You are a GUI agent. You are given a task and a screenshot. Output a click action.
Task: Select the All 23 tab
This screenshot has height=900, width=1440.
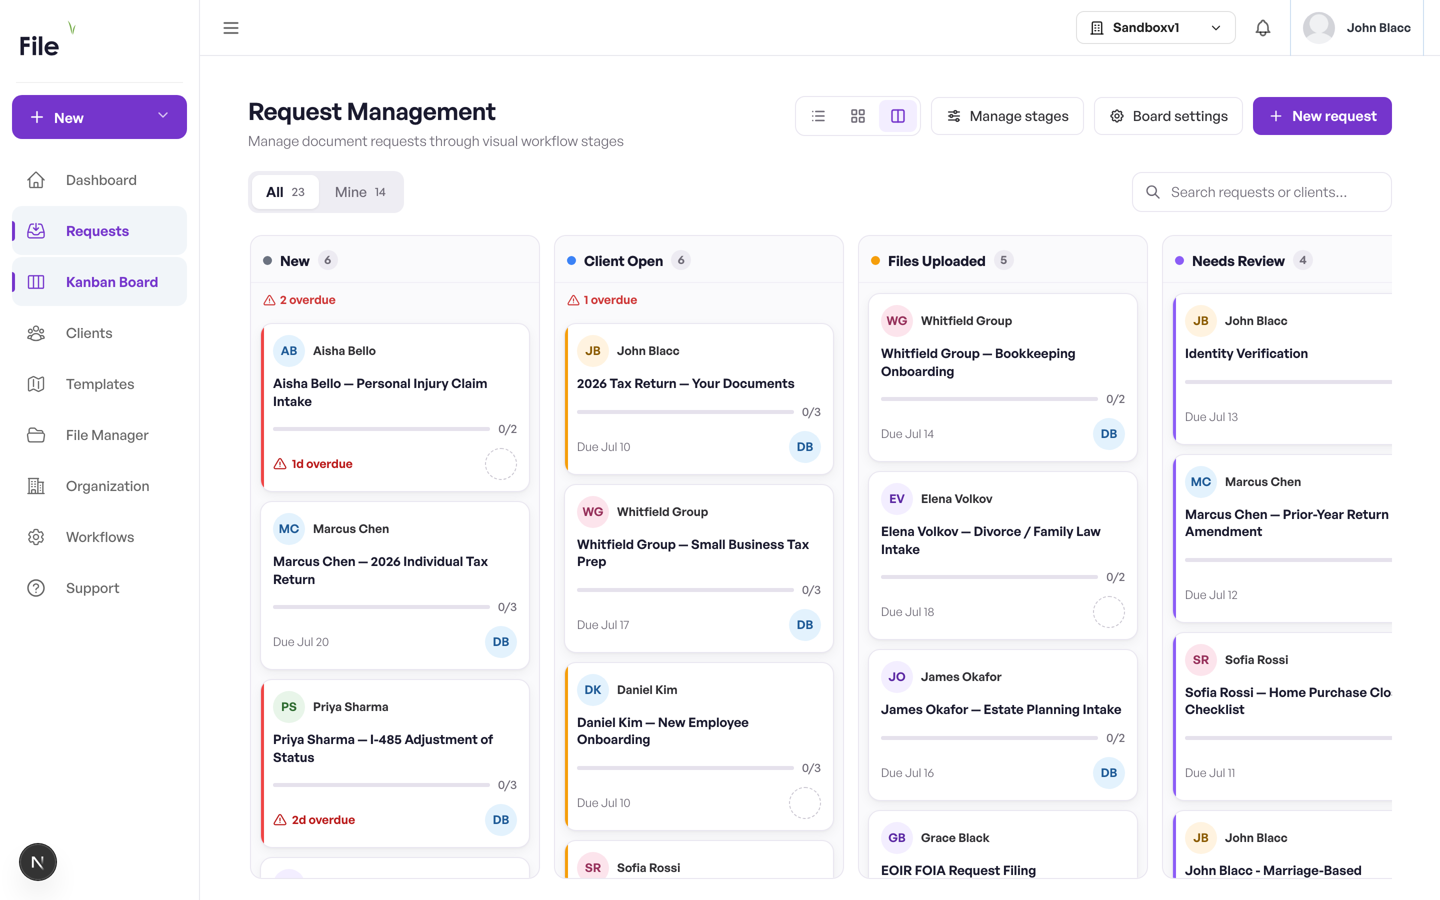tap(285, 192)
